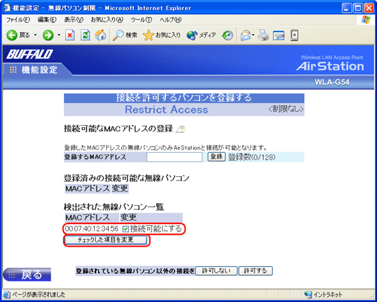Click the Refresh page icon
Screen dimensions: 377x302
point(85,35)
